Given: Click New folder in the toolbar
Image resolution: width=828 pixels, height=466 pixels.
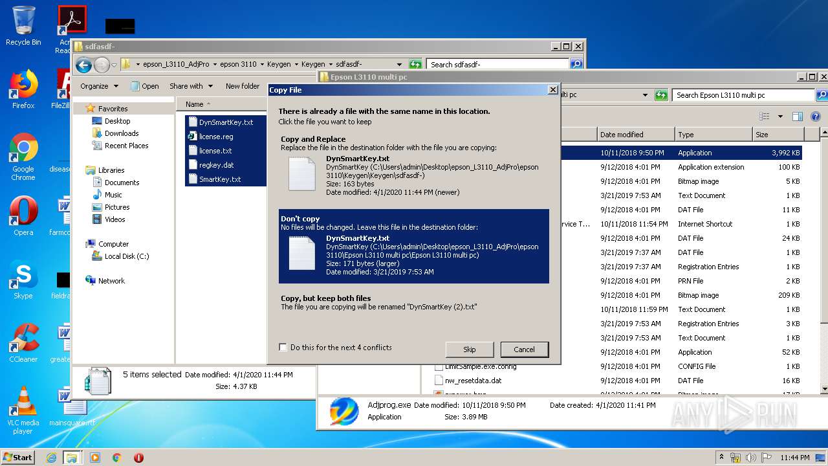Looking at the screenshot, I should point(243,86).
